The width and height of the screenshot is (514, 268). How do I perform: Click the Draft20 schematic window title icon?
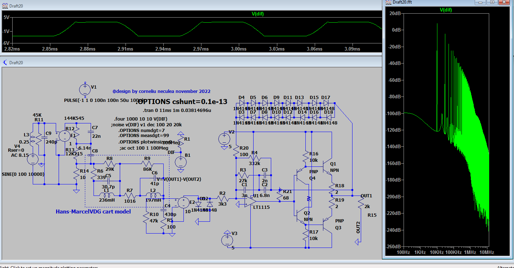5,62
